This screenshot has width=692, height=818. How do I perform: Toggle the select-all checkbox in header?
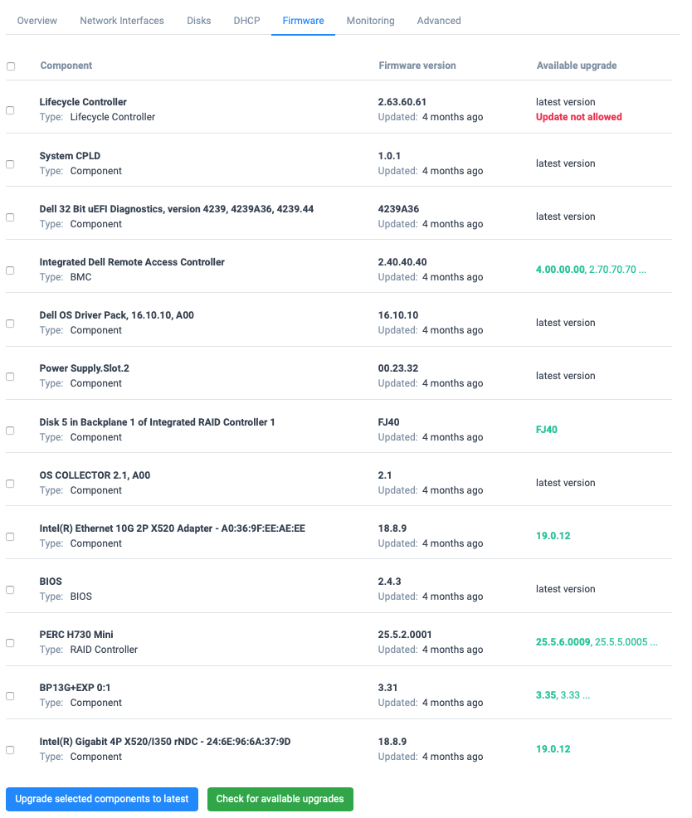click(11, 66)
